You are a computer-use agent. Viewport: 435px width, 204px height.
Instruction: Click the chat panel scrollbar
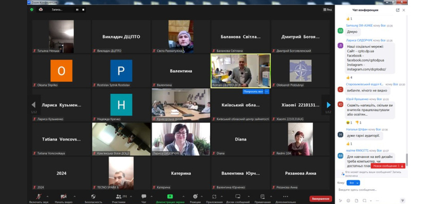point(407,159)
